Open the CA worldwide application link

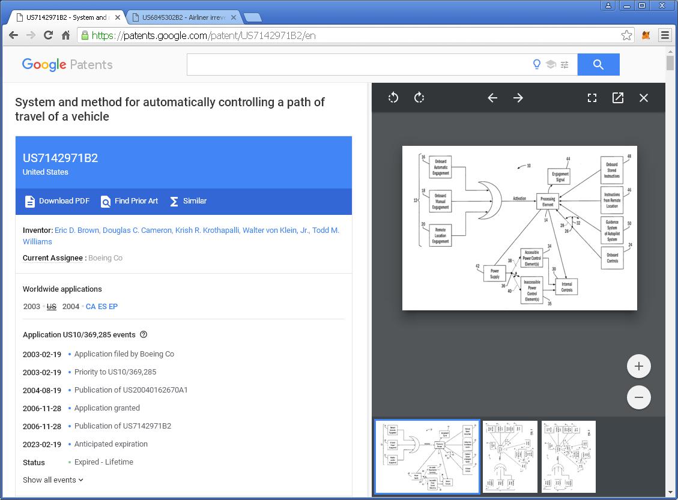pyautogui.click(x=91, y=306)
